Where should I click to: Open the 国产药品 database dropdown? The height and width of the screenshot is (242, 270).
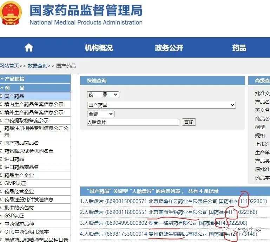coord(162,105)
